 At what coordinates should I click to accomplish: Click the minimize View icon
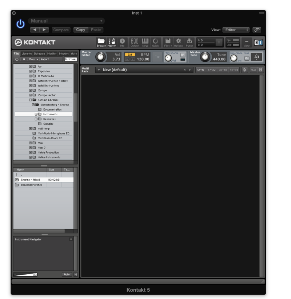(246, 43)
